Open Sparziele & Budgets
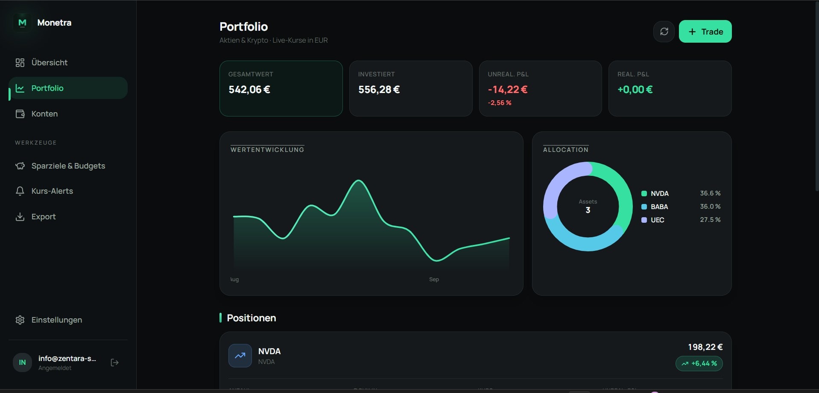The image size is (819, 393). click(68, 166)
